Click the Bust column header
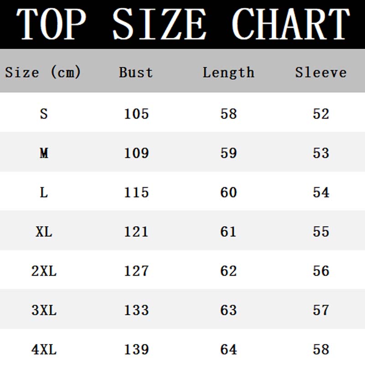 tap(136, 72)
